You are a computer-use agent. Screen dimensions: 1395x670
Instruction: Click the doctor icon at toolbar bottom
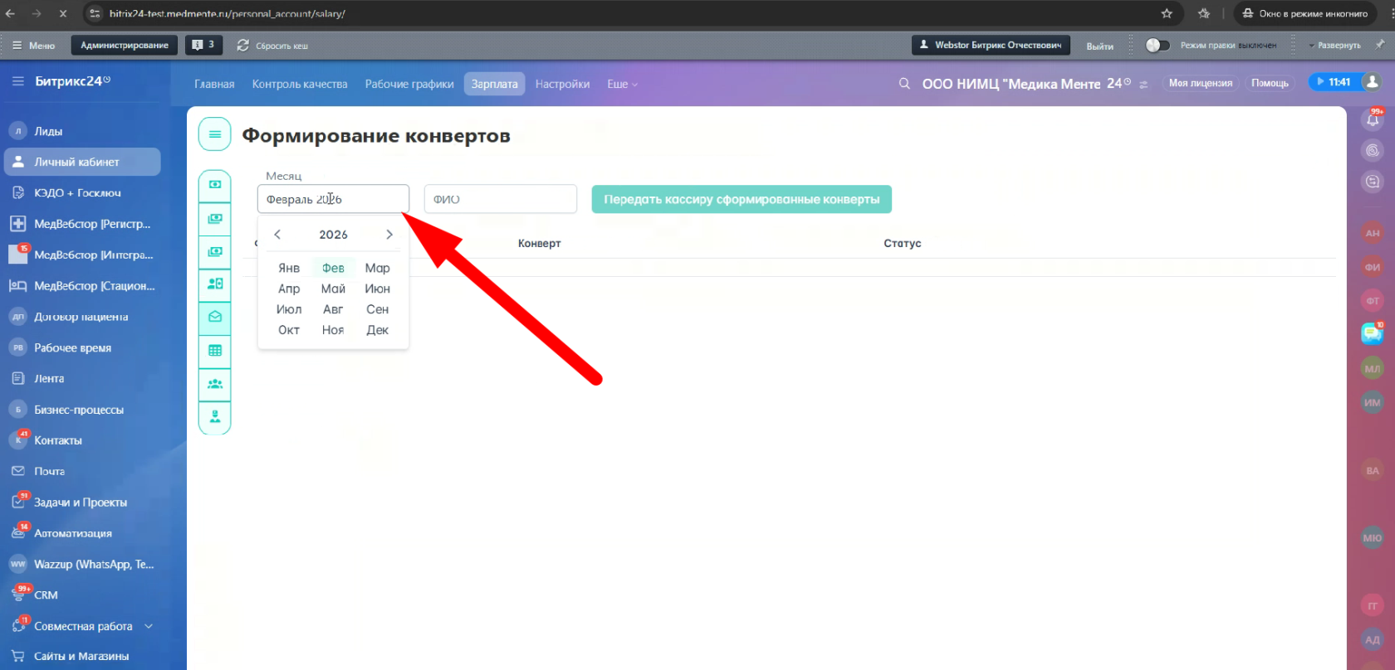pos(215,416)
